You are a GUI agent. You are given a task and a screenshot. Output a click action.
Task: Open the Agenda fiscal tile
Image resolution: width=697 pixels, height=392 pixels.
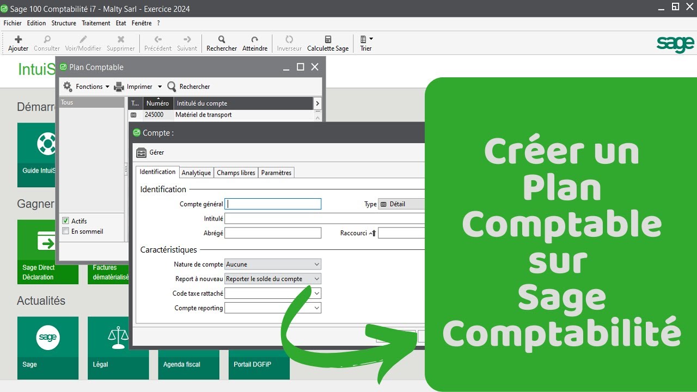tap(188, 365)
